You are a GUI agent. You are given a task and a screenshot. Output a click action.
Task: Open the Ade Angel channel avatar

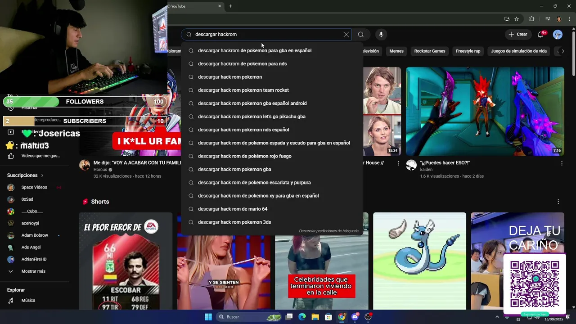(11, 247)
